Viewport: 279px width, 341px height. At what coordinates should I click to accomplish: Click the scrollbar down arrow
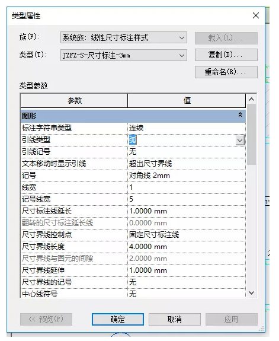click(251, 293)
